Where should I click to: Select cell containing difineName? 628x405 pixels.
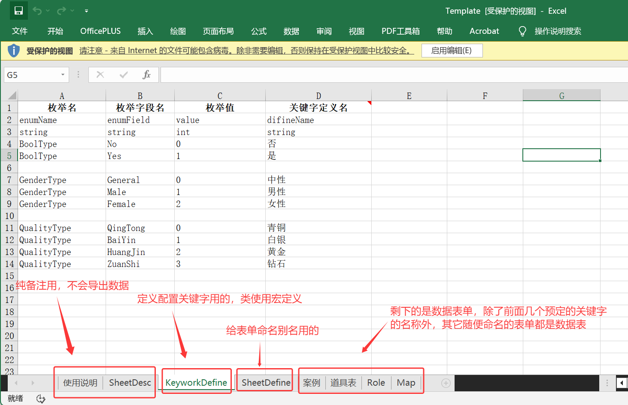pyautogui.click(x=319, y=120)
